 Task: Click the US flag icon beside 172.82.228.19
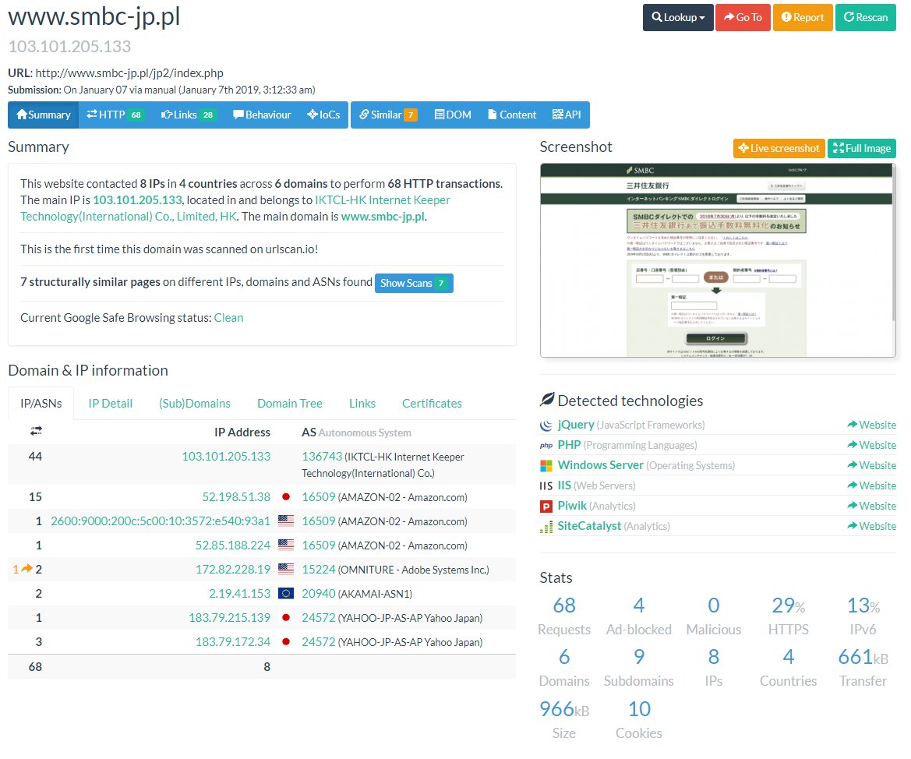(286, 570)
